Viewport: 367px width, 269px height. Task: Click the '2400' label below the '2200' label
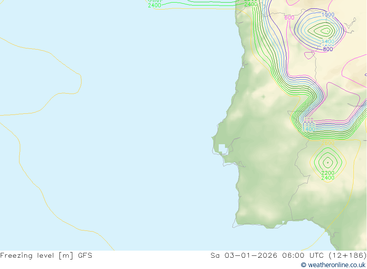pos(328,178)
